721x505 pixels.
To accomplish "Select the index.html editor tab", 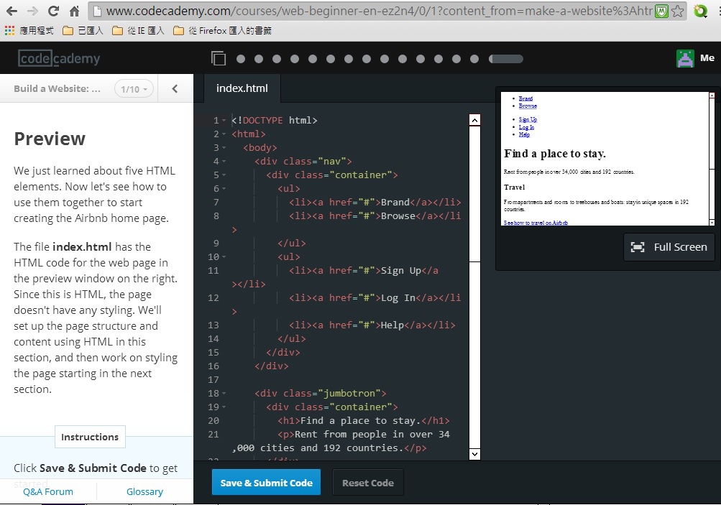I will pos(242,88).
